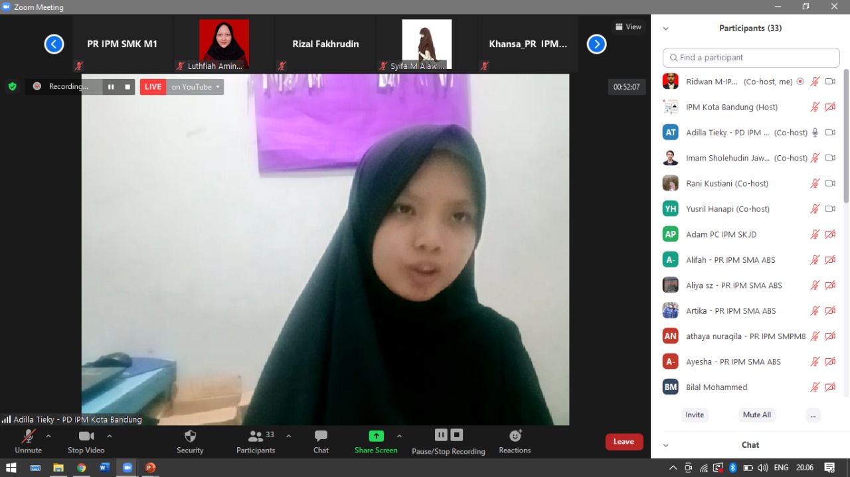Click the Bluetooth tray icon
The width and height of the screenshot is (850, 477).
(x=733, y=468)
